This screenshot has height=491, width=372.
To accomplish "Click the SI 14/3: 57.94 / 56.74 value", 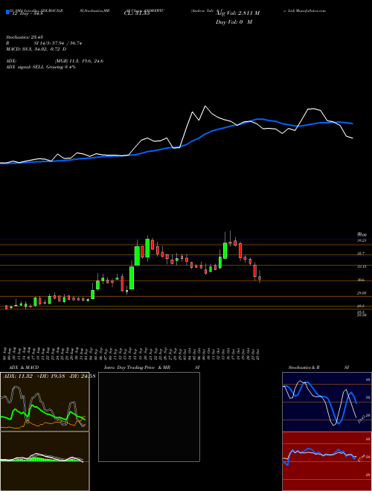I will coord(57,43).
